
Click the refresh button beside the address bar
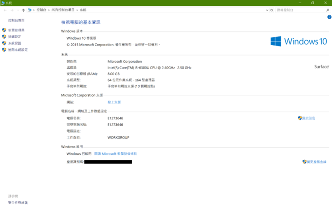[272, 10]
